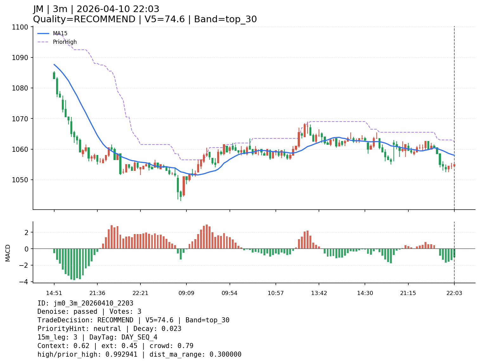This screenshot has height=363, width=480.
Task: Click the blue MA15 legend line sample
Action: pos(43,33)
